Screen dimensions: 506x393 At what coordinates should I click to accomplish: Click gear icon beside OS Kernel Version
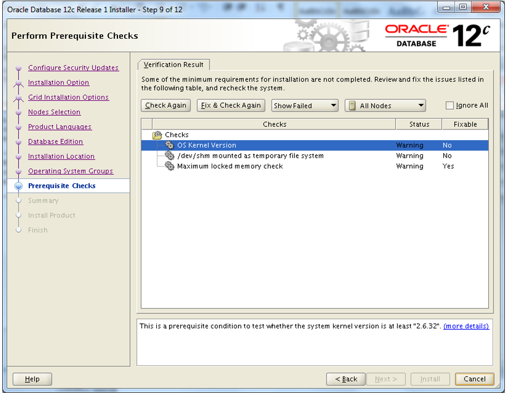click(x=170, y=145)
